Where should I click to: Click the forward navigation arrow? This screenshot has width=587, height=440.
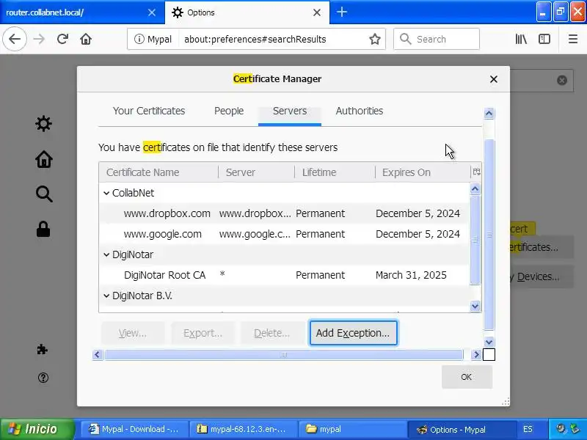point(39,39)
